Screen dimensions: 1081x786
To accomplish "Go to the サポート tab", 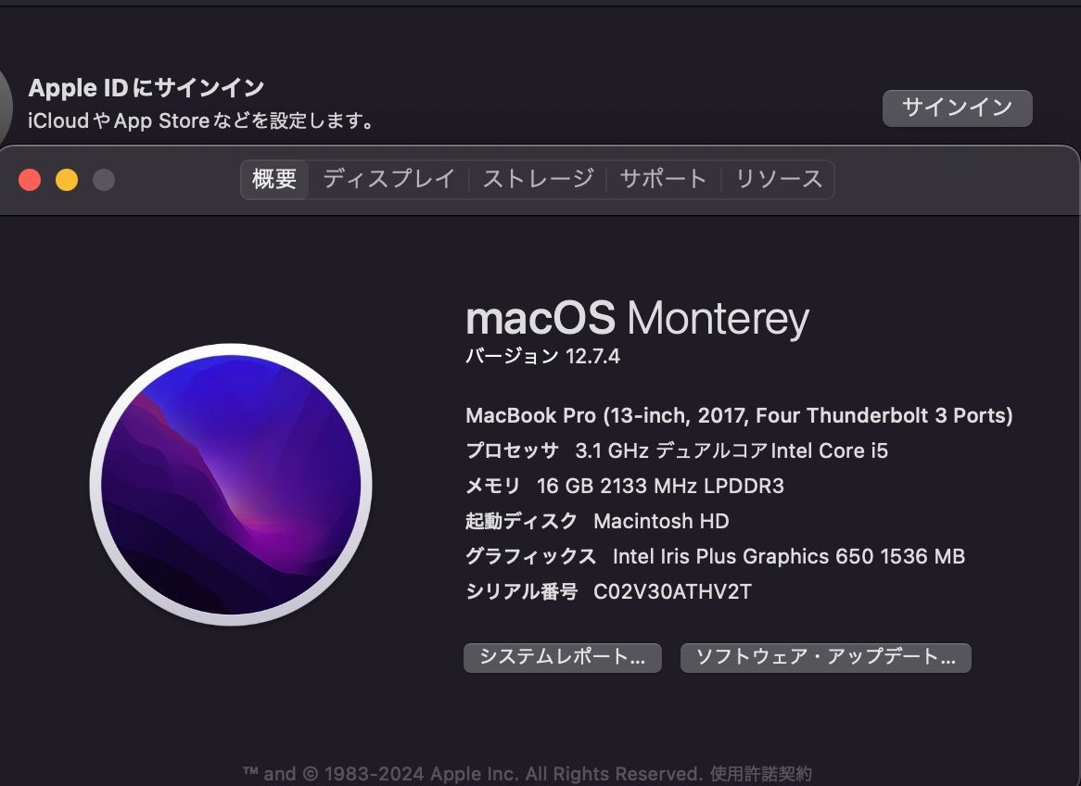I will point(663,179).
